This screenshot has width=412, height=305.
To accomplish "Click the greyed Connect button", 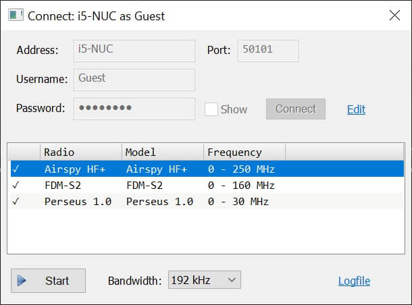I will [x=295, y=109].
